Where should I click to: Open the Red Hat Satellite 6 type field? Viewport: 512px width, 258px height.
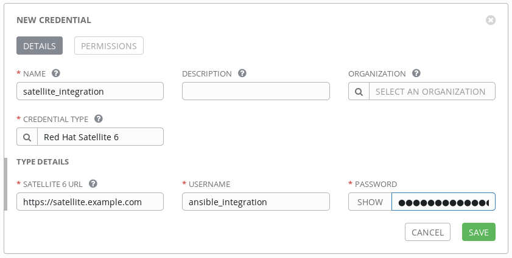(100, 137)
